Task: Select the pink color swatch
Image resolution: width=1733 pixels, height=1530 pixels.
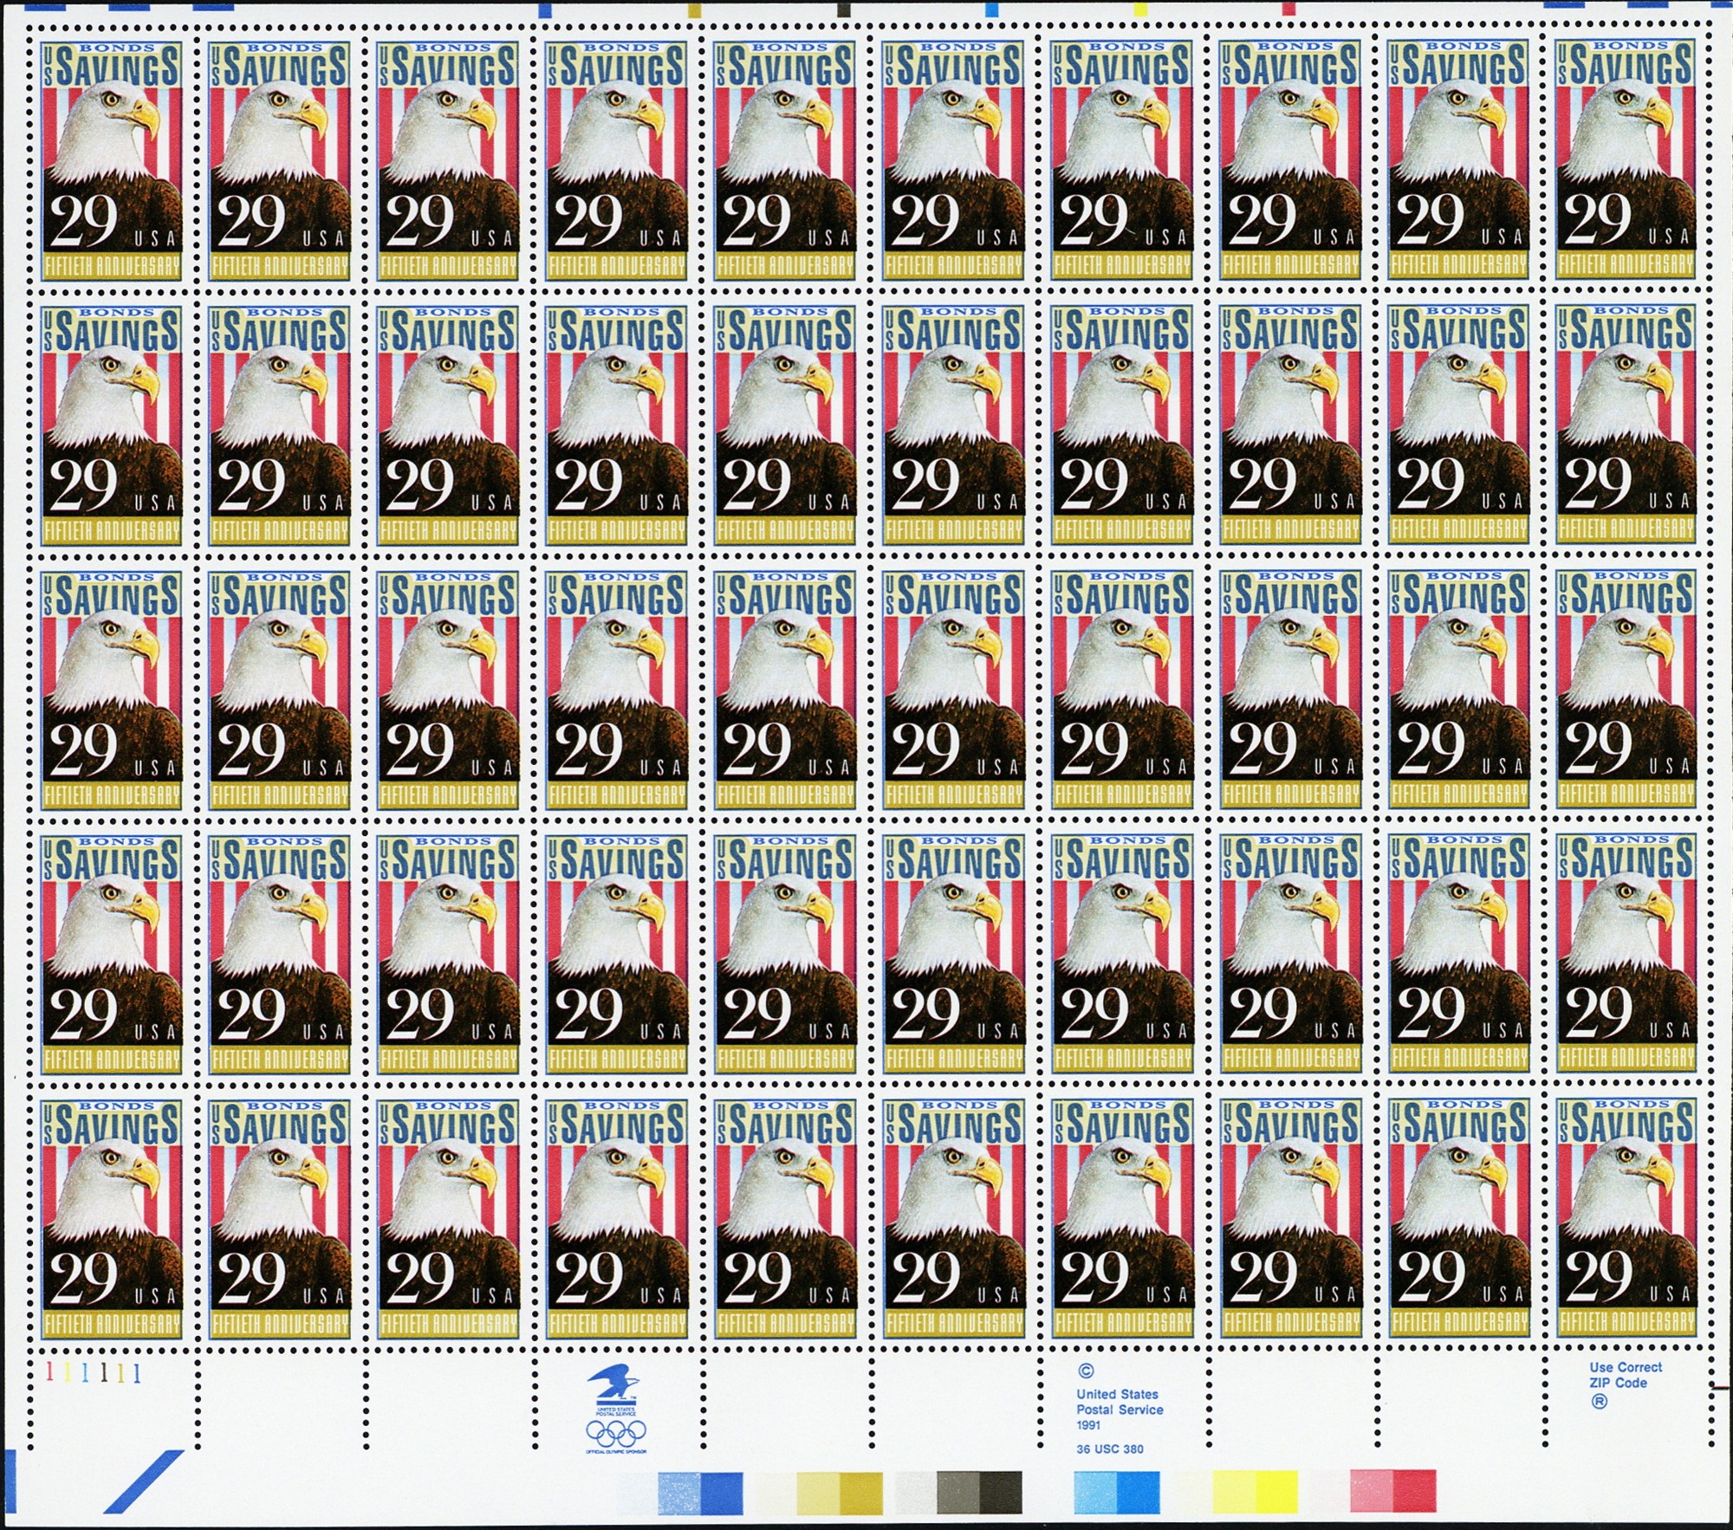Action: [x=1371, y=1490]
